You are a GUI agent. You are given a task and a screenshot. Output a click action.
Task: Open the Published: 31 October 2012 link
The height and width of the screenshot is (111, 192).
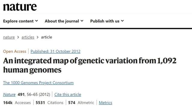click(55, 51)
